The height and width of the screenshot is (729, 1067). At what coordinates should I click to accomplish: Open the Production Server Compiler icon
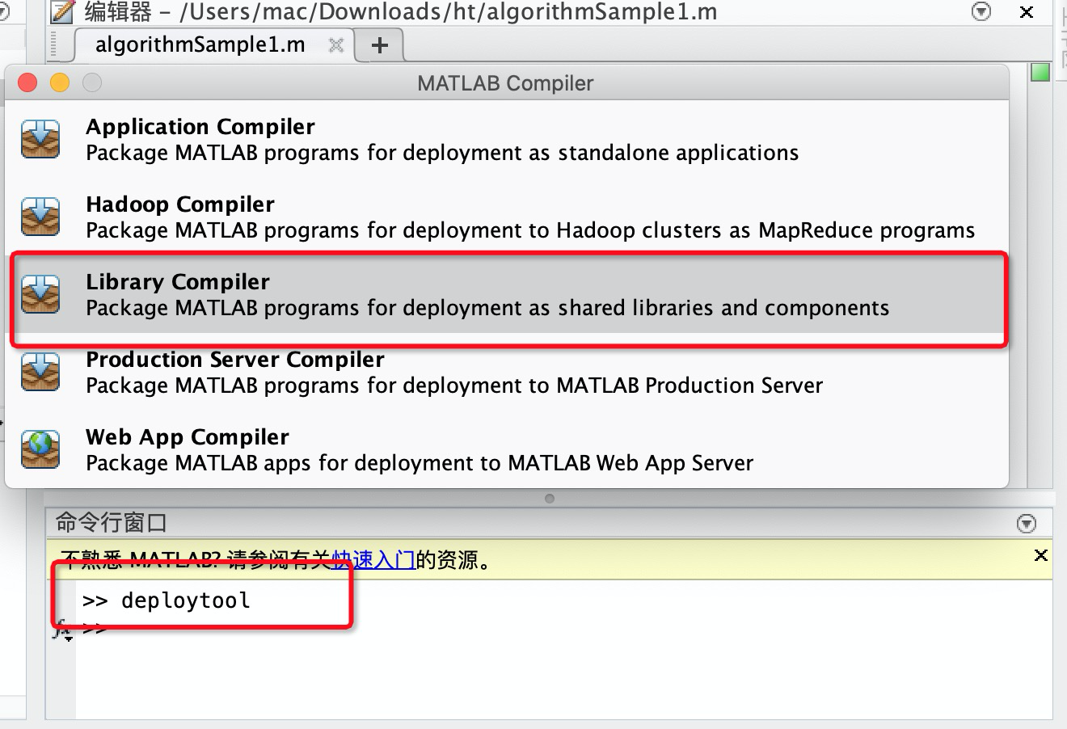pos(40,371)
